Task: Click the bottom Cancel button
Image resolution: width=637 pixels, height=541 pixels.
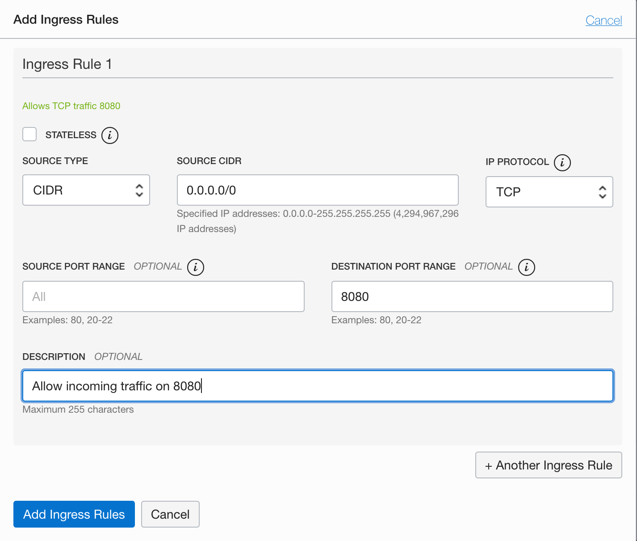Action: (x=170, y=514)
